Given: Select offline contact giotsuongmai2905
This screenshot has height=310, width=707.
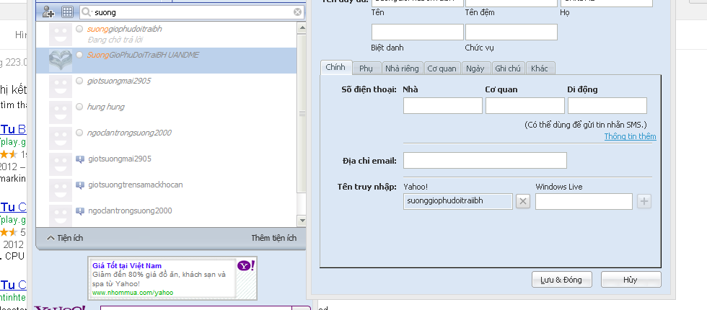Looking at the screenshot, I should pos(166,87).
